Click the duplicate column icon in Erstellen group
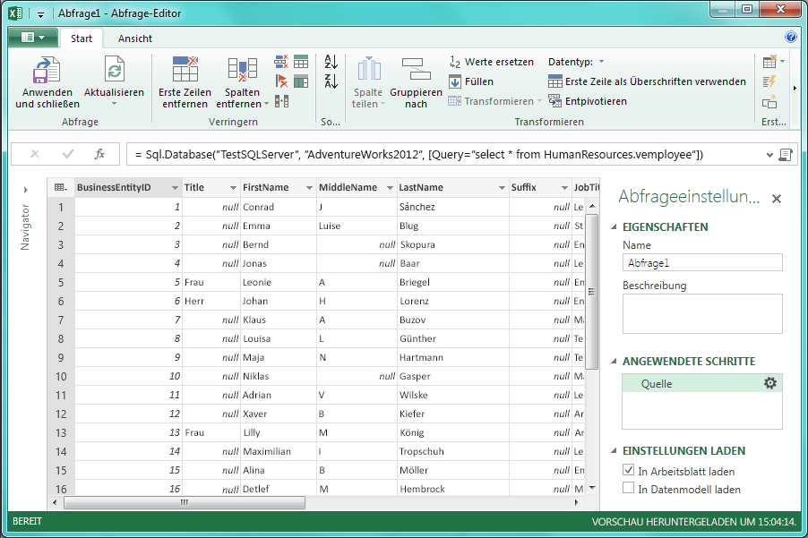Viewport: 808px width, 538px height. point(769,101)
